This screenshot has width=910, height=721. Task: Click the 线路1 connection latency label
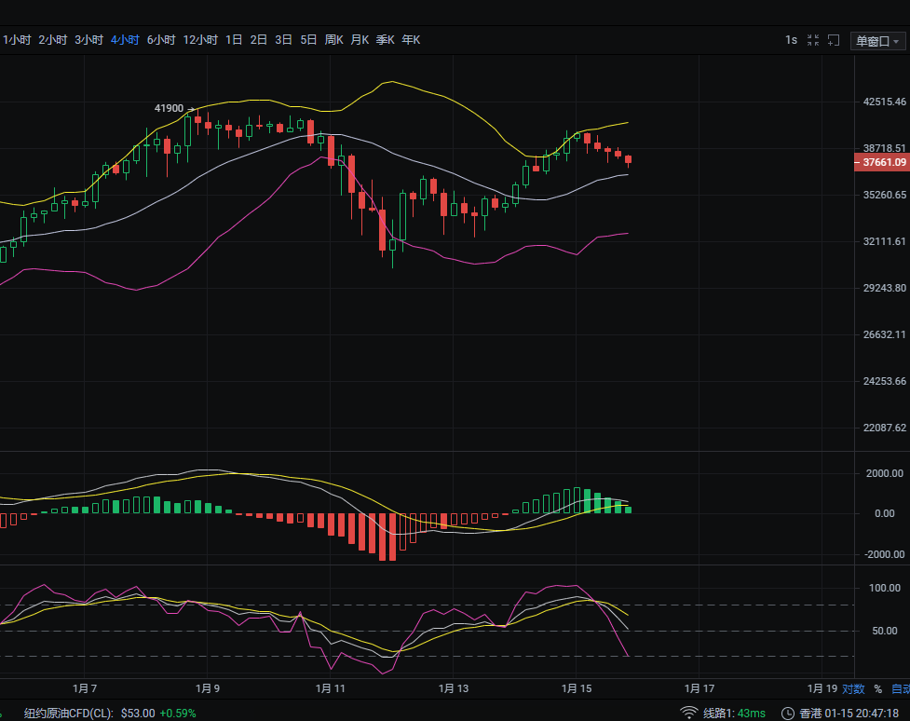pyautogui.click(x=734, y=713)
